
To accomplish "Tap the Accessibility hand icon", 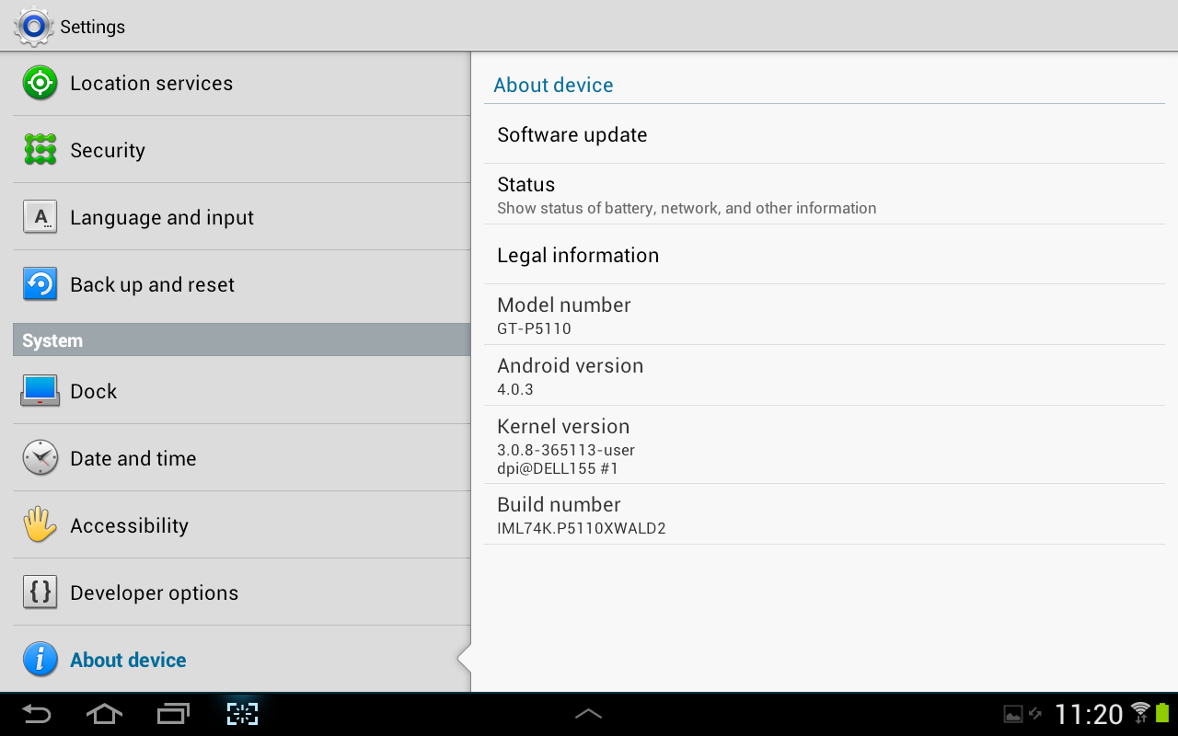I will click(40, 525).
